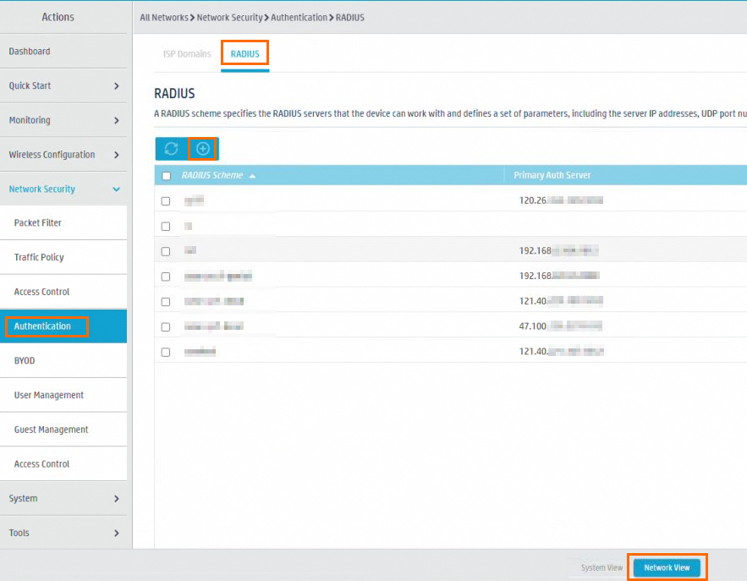
Task: Click the 120.26 primary auth server cell
Action: point(561,200)
